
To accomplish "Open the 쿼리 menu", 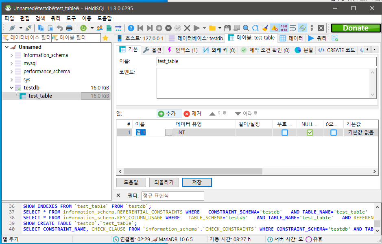I will point(56,18).
